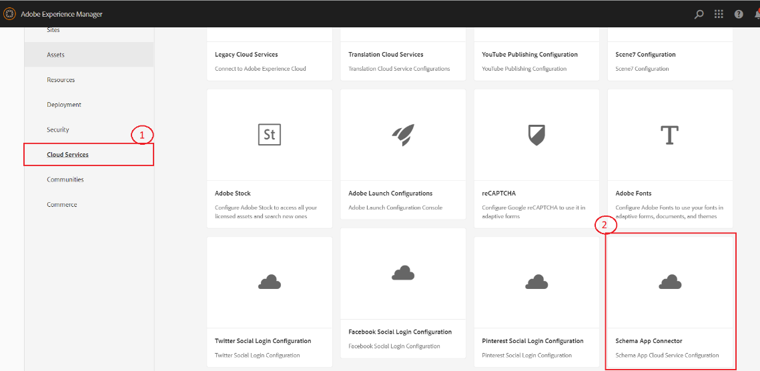The image size is (760, 371).
Task: Click 'Configure Adobe Fonts to use' description
Action: pos(669,212)
